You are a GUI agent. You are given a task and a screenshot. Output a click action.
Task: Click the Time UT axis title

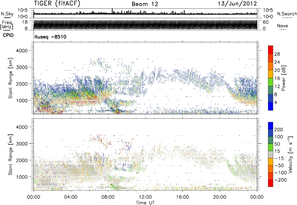[x=145, y=202]
